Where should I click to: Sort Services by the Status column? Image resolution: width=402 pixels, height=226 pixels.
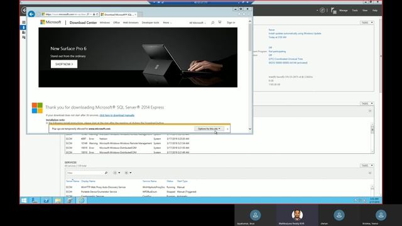tap(170, 181)
